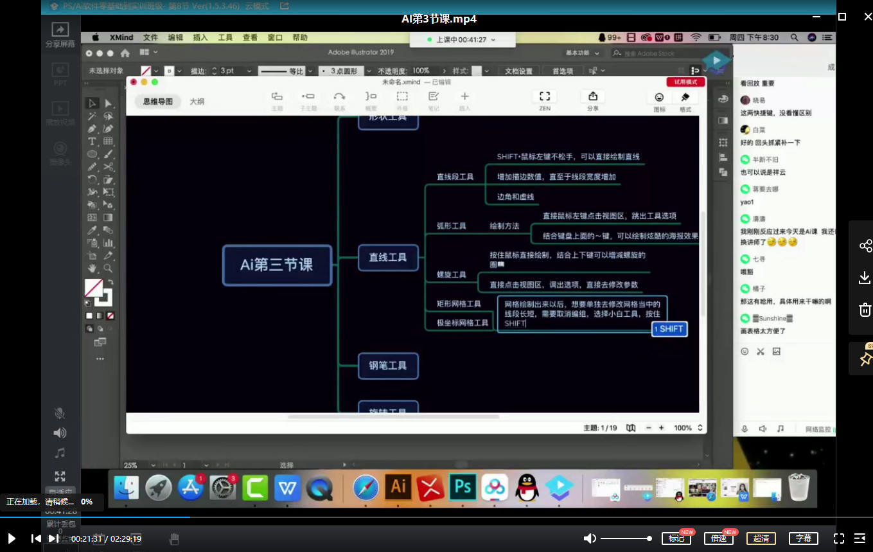Click the 标记 mark button
The width and height of the screenshot is (873, 552).
(x=676, y=539)
